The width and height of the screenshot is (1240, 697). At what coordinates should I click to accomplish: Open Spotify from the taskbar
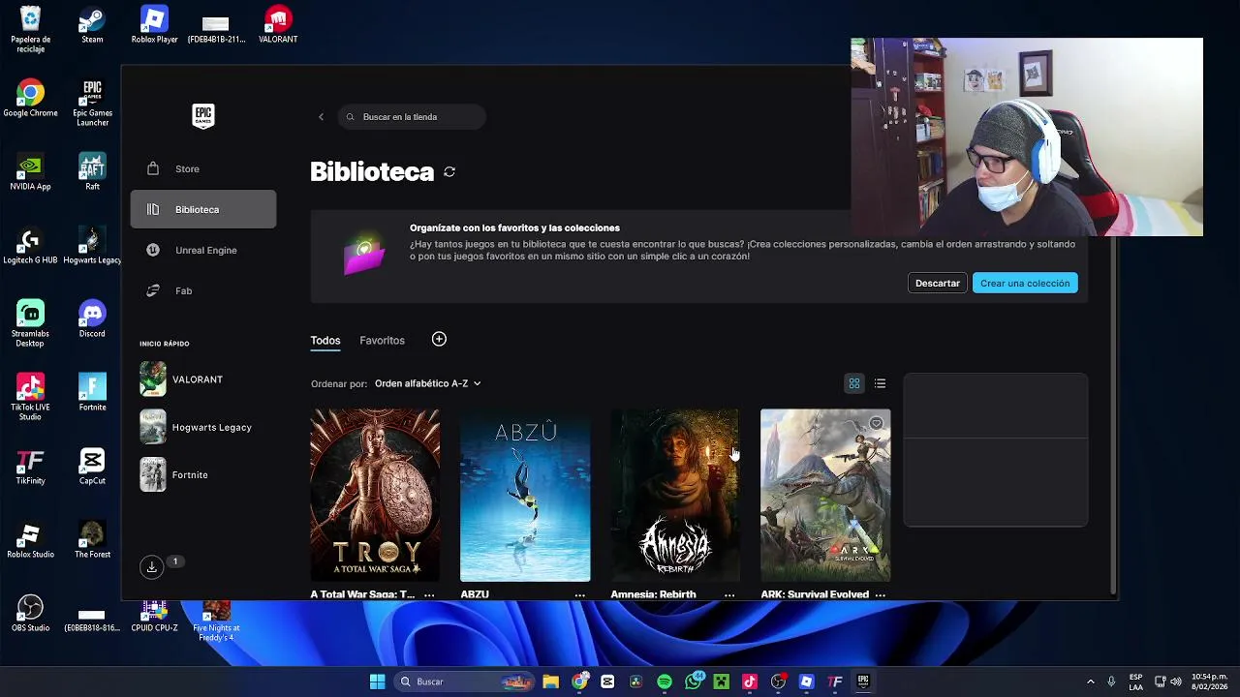click(x=665, y=682)
